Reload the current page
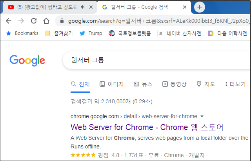The image size is (251, 161). tap(34, 21)
